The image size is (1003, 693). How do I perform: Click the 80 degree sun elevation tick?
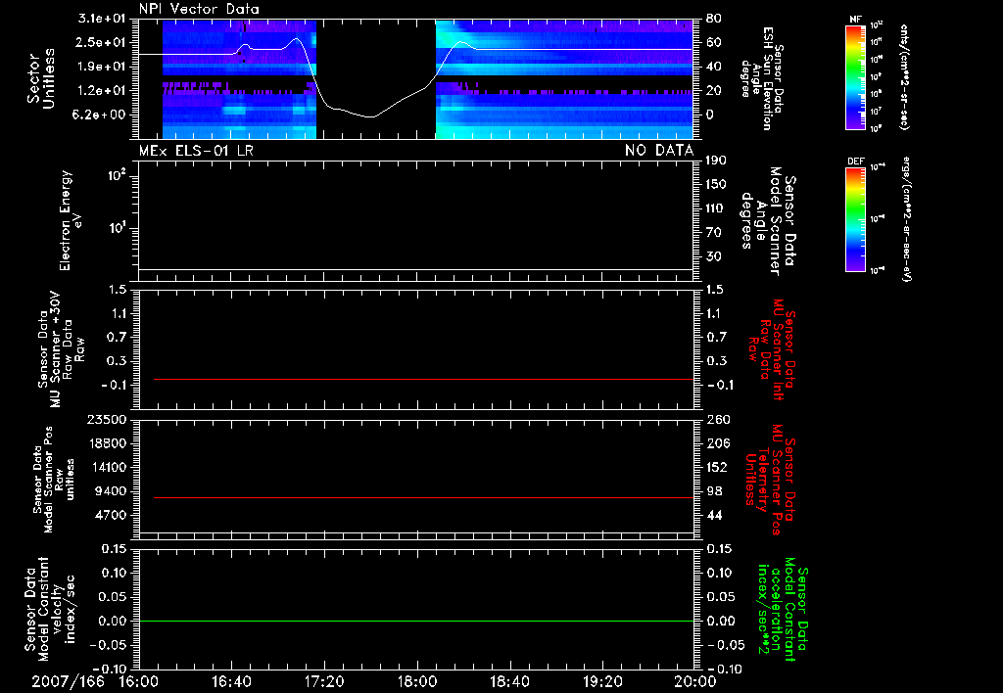pos(713,19)
